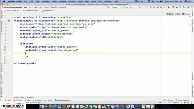Click the stop run icon in toolbar

point(164,7)
